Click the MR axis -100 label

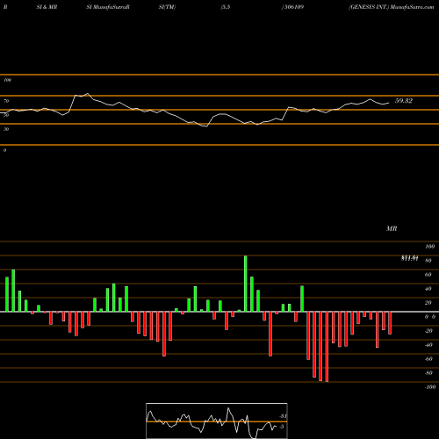[x=430, y=387]
